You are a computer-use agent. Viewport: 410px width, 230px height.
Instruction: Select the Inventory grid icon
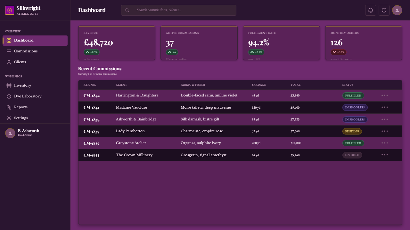9,86
